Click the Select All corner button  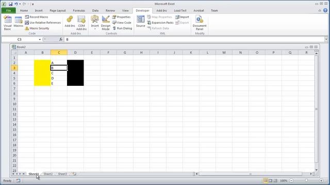[x=14, y=52]
